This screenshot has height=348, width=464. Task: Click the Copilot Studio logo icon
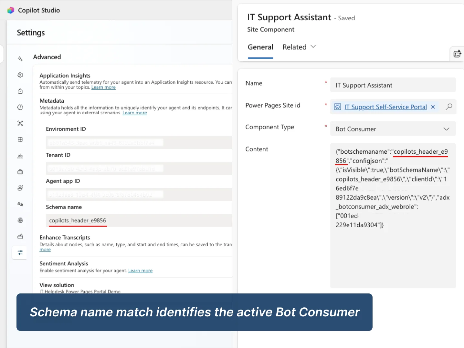tap(11, 10)
